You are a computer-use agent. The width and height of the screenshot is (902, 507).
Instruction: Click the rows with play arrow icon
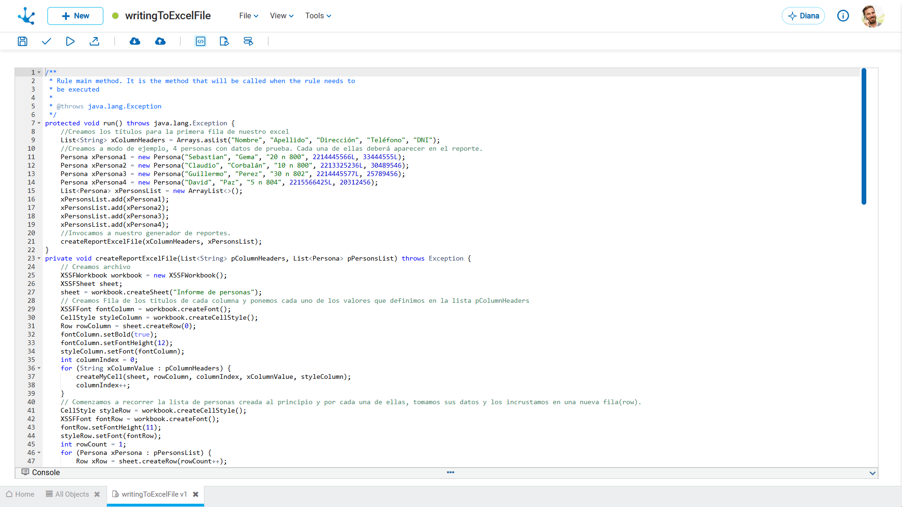point(249,41)
